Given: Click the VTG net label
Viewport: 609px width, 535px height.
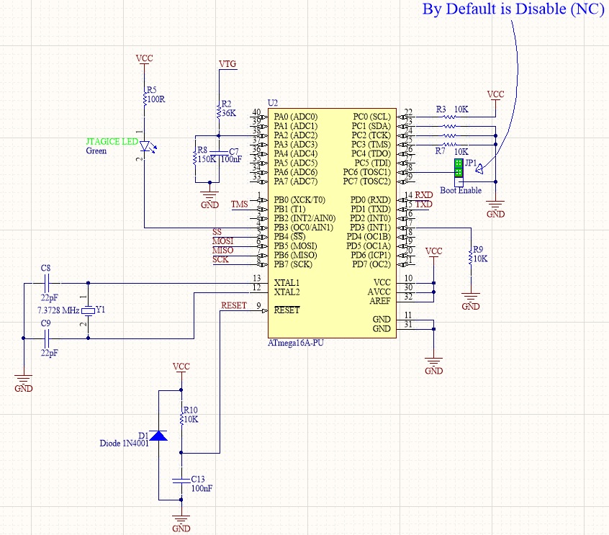Looking at the screenshot, I should [x=227, y=64].
